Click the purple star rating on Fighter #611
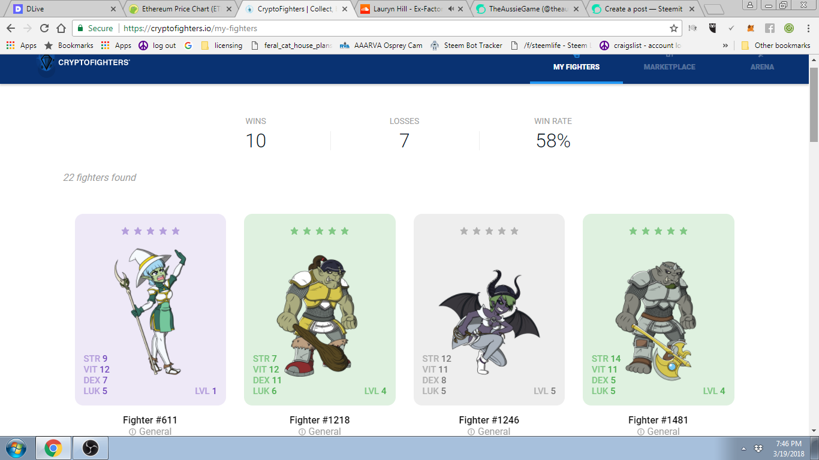Screen dimensions: 819x460 tap(150, 231)
